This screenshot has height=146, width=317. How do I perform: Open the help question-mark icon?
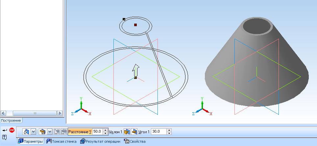(x=5, y=137)
